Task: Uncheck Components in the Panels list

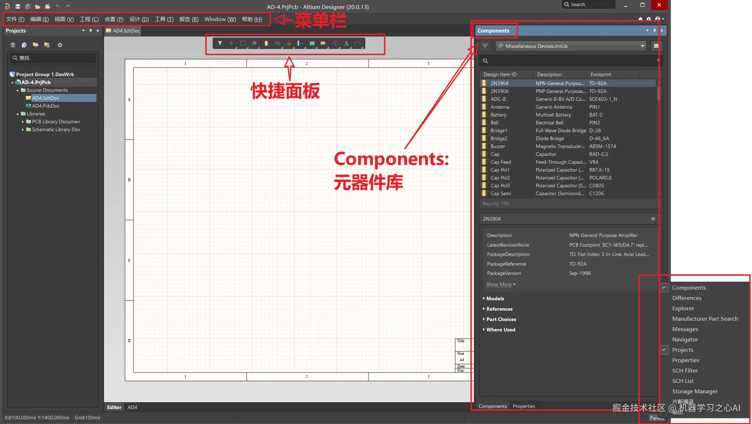Action: (688, 287)
